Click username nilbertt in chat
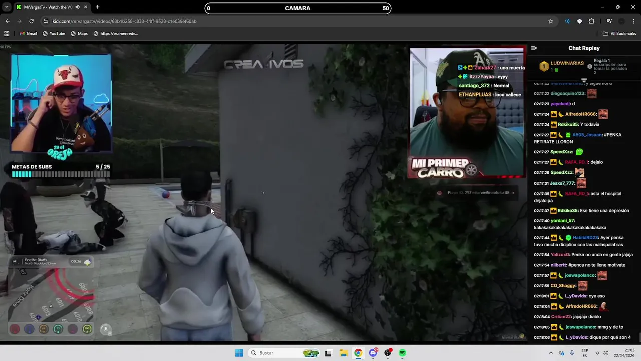This screenshot has width=641, height=361. pos(559,265)
